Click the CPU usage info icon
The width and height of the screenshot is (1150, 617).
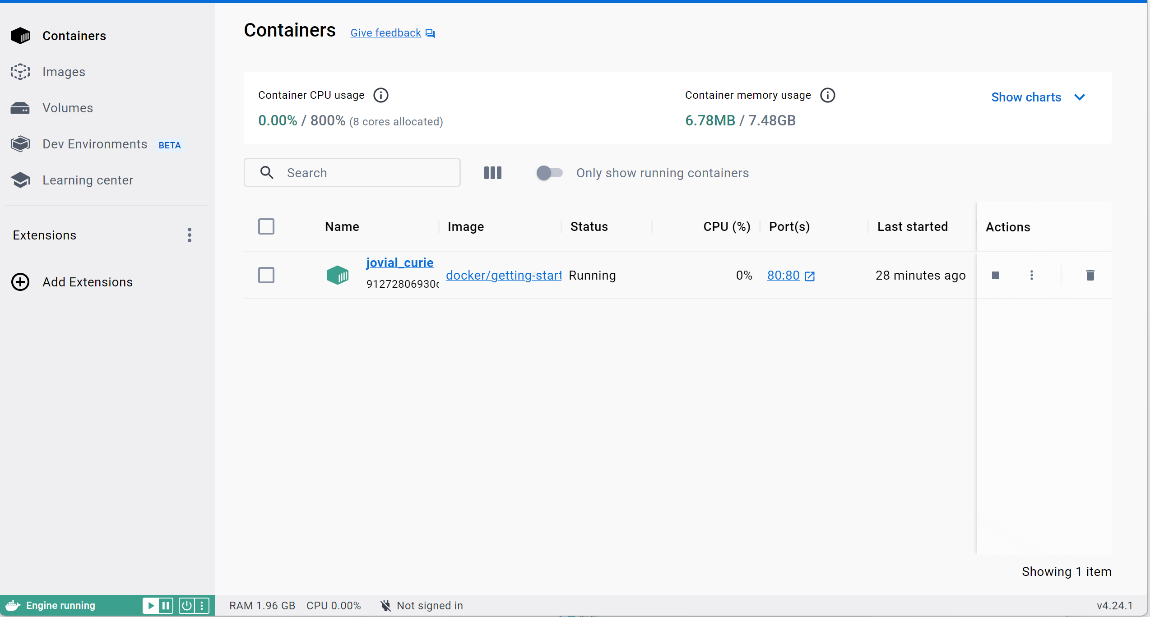[380, 95]
